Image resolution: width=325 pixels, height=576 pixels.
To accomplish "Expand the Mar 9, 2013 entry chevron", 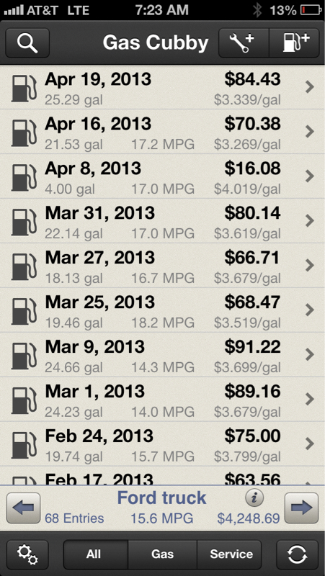I will tap(310, 354).
